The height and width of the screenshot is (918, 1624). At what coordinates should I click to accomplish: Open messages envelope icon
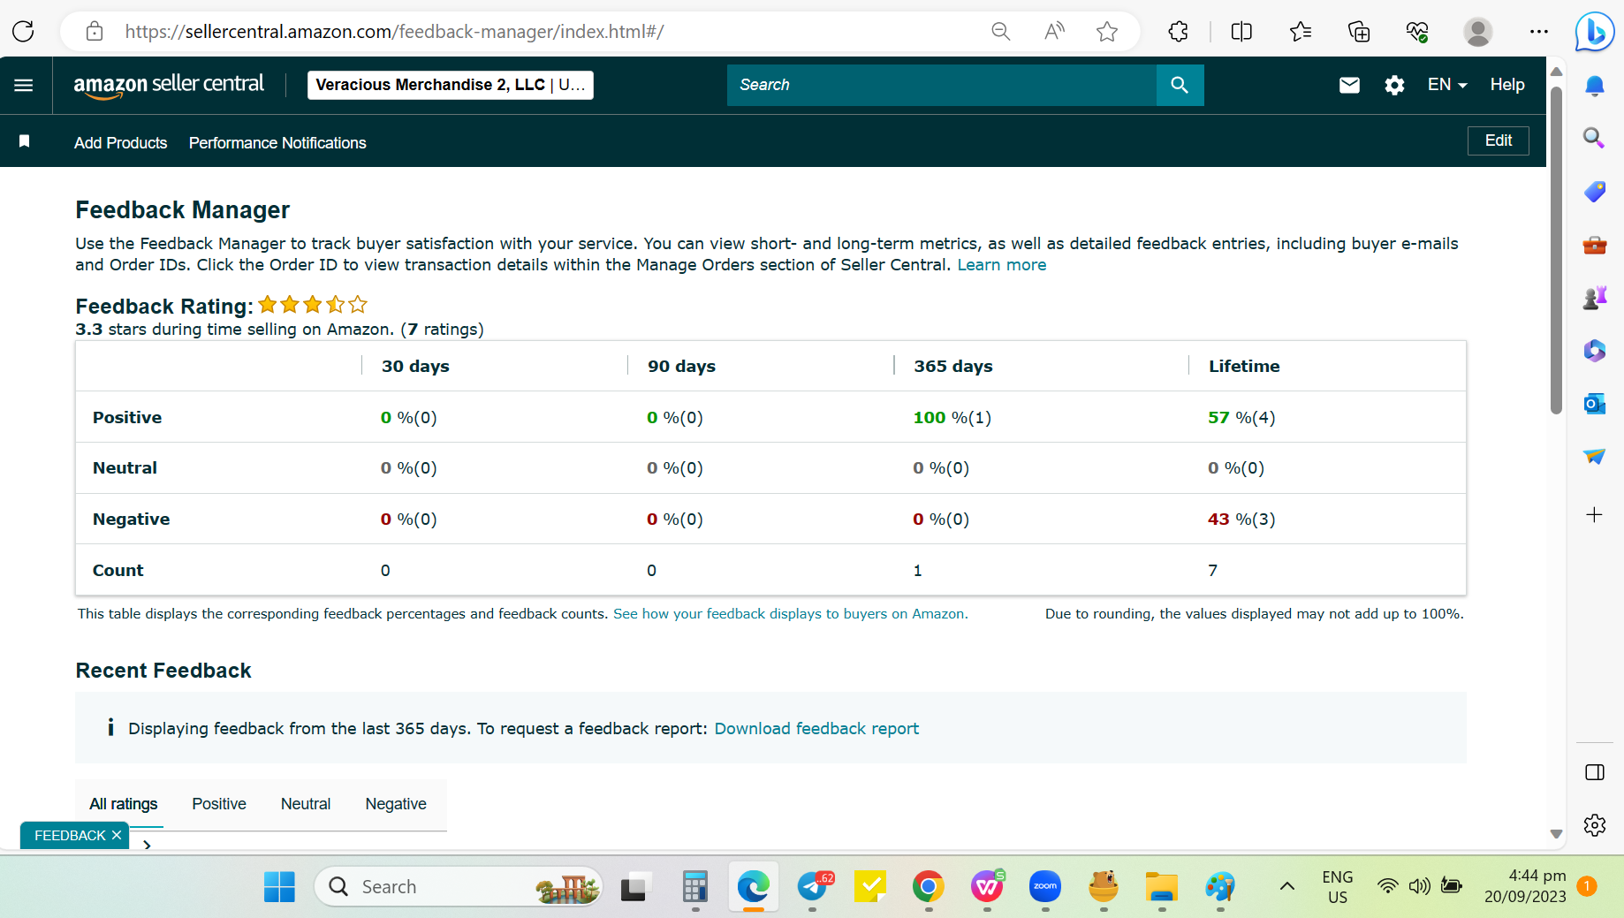(x=1349, y=85)
